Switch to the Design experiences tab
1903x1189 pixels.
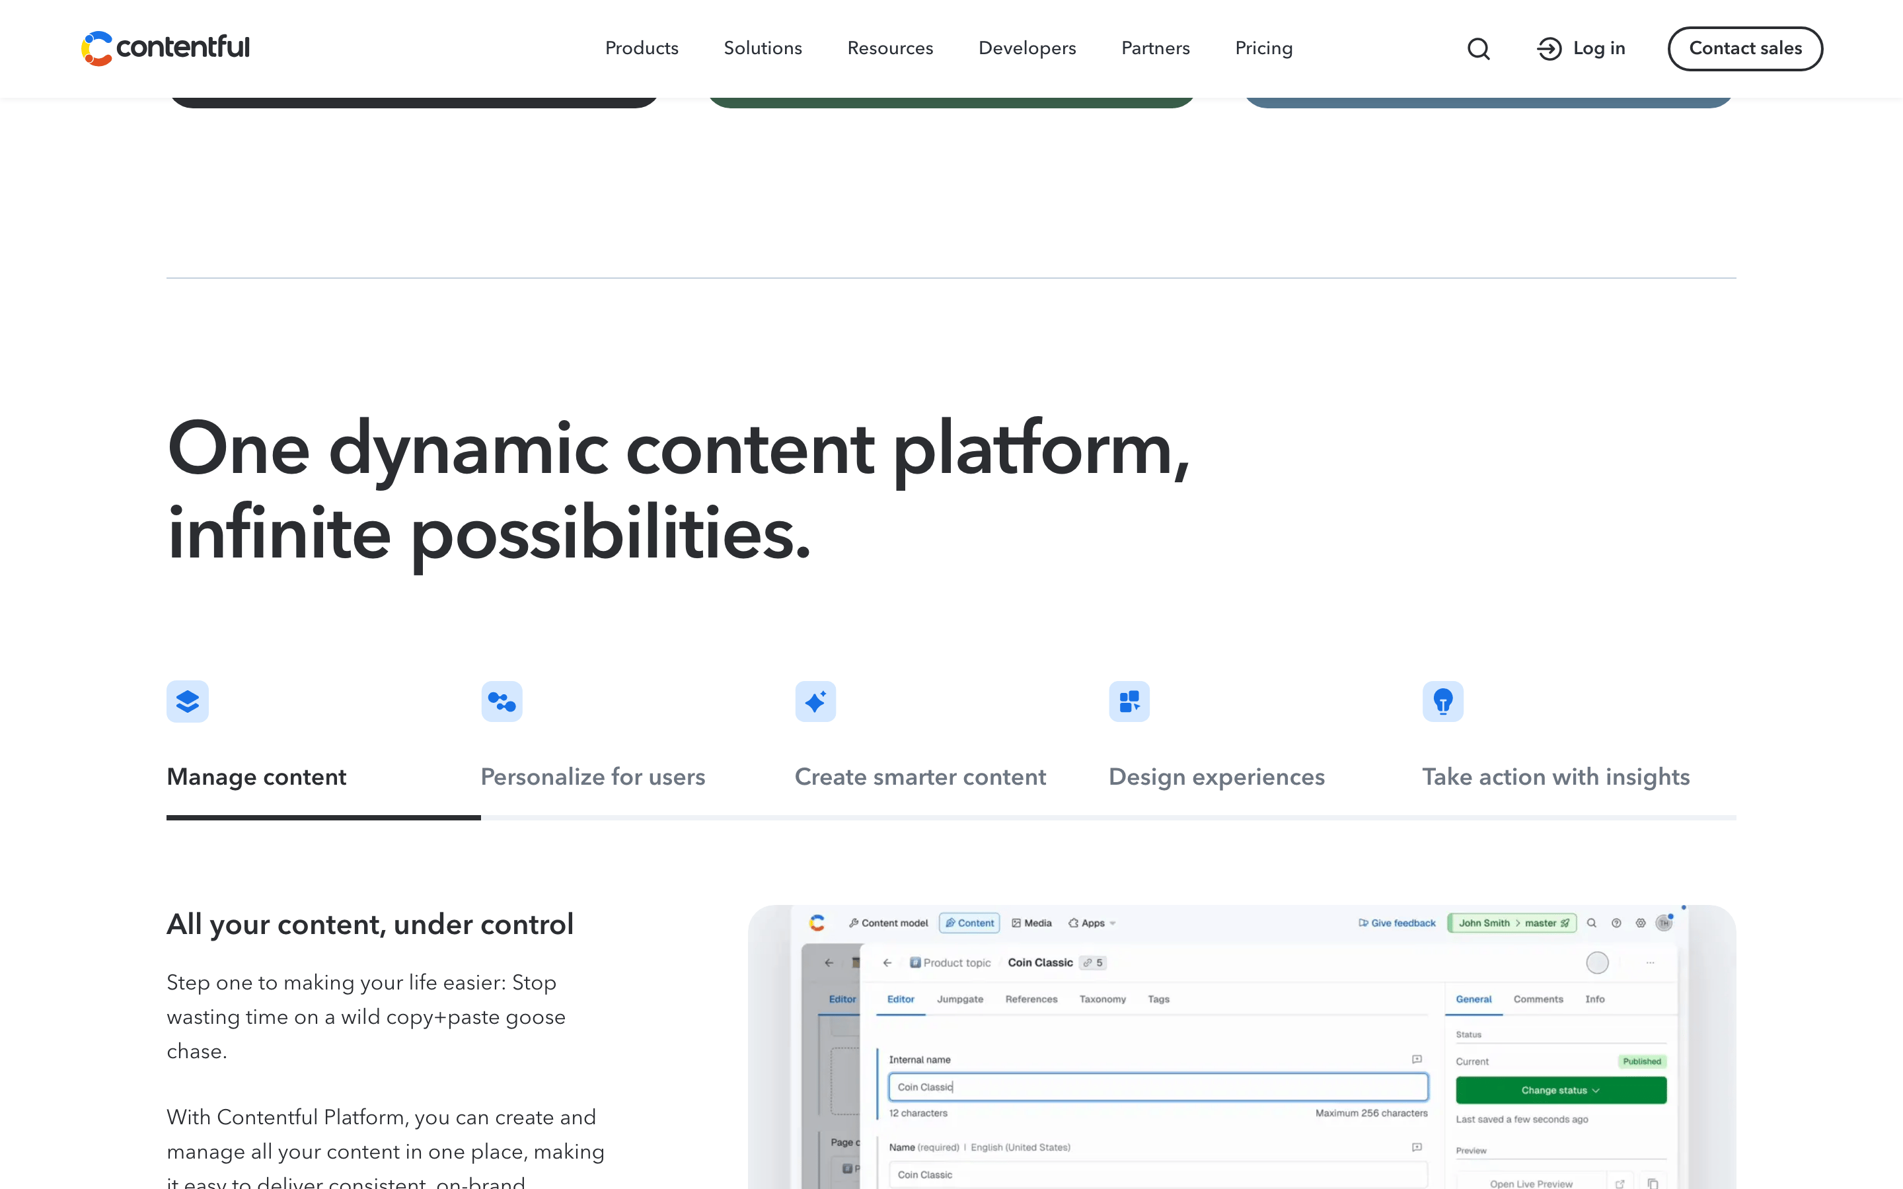(x=1216, y=777)
